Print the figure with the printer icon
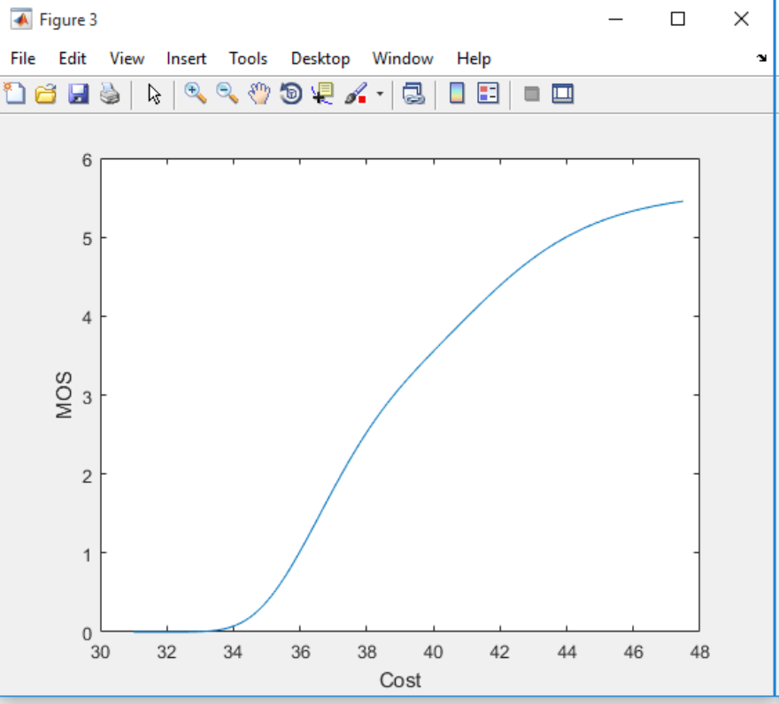 110,94
